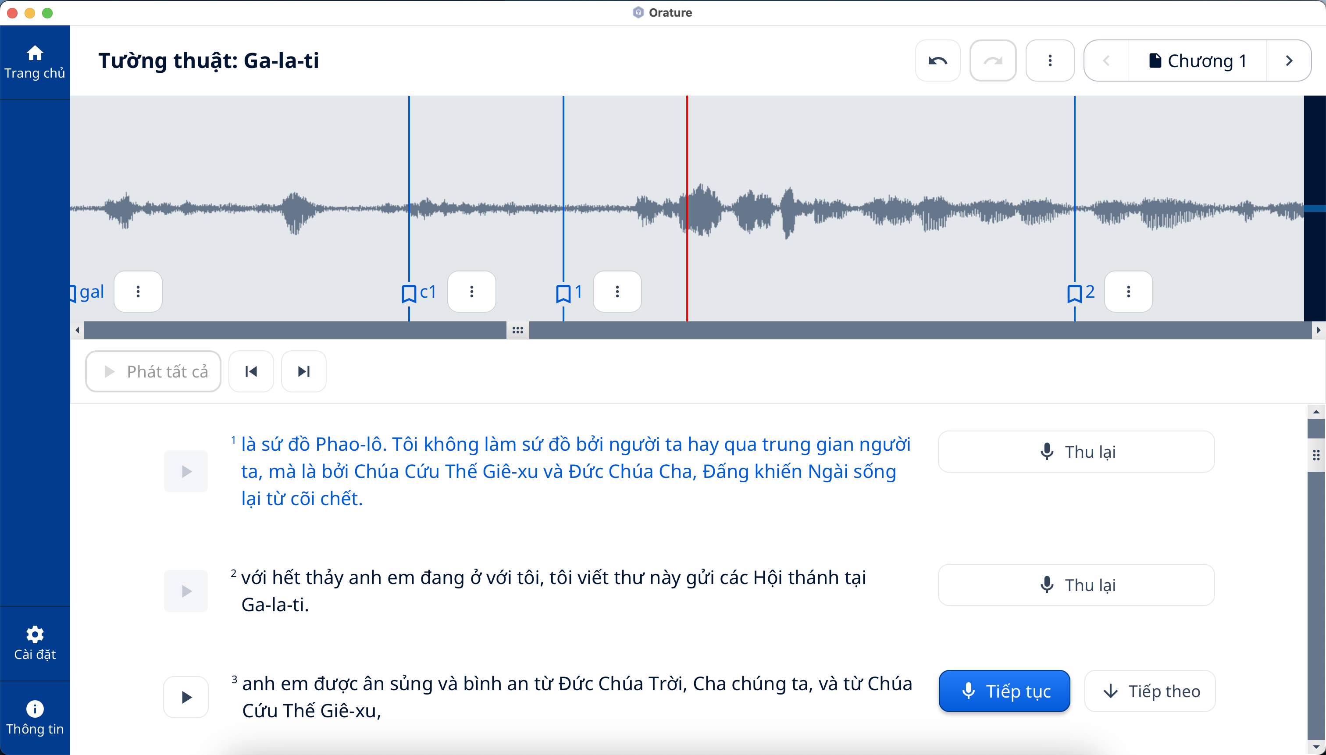Play verse 3 audio
This screenshot has height=755, width=1326.
(x=185, y=697)
